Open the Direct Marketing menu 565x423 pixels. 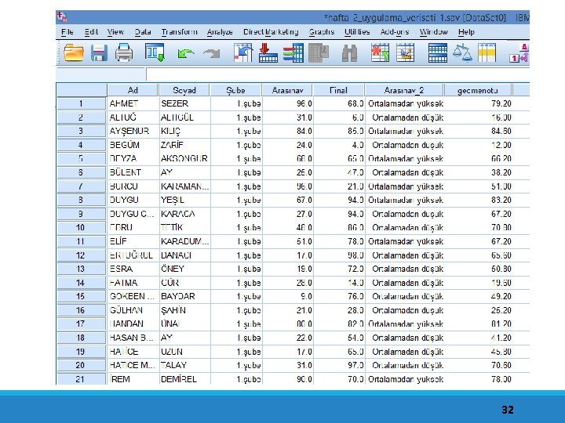(x=271, y=32)
